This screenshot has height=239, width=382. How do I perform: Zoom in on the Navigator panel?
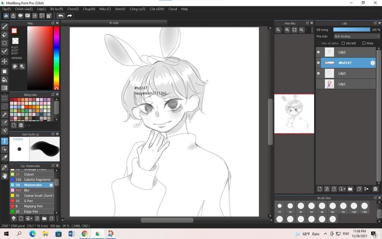click(287, 30)
